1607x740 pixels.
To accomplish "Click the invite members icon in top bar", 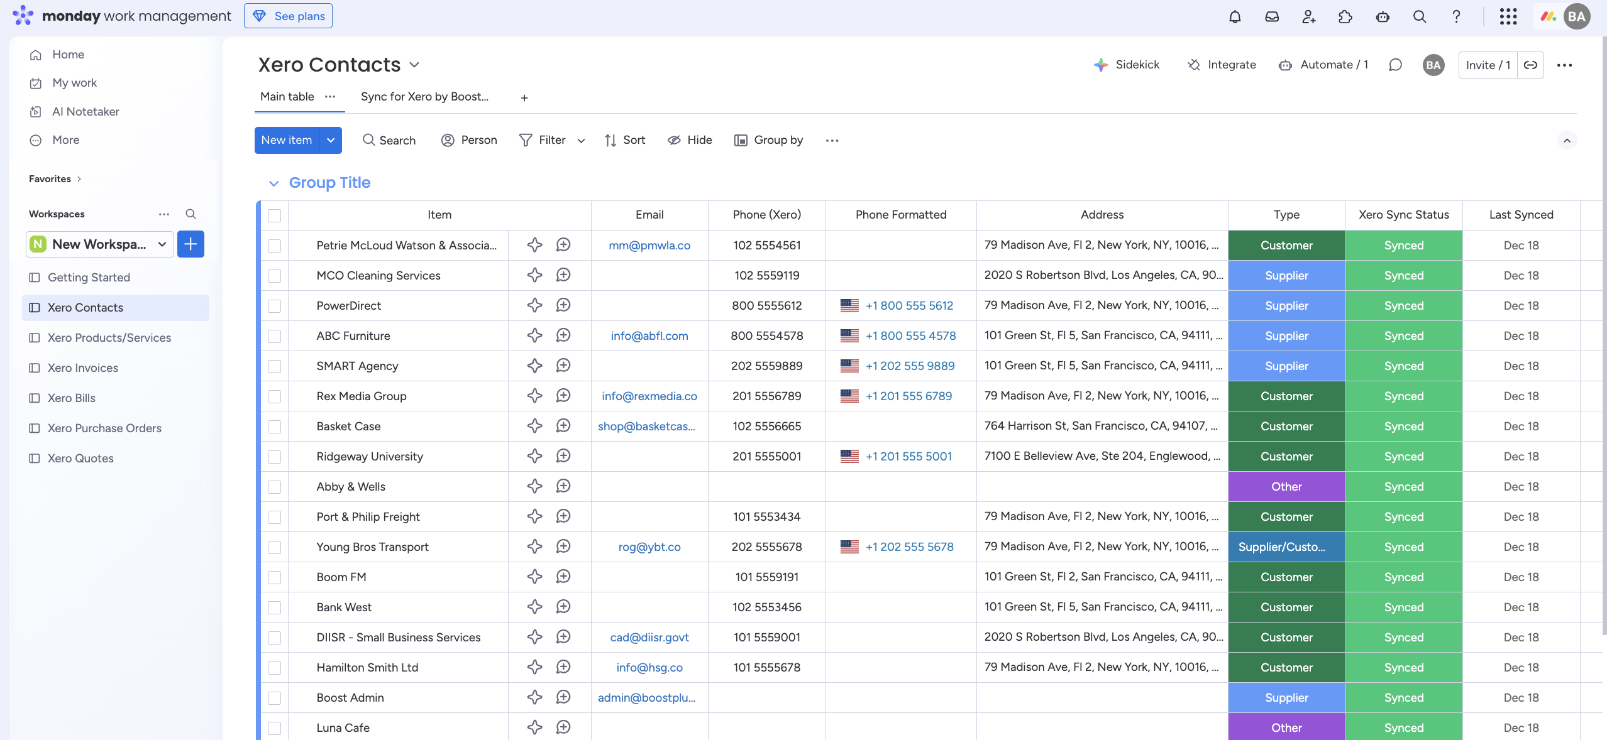I will 1308,17.
